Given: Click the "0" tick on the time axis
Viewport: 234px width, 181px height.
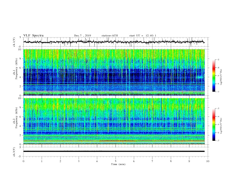Looking at the screenshot, I should pos(23,161).
